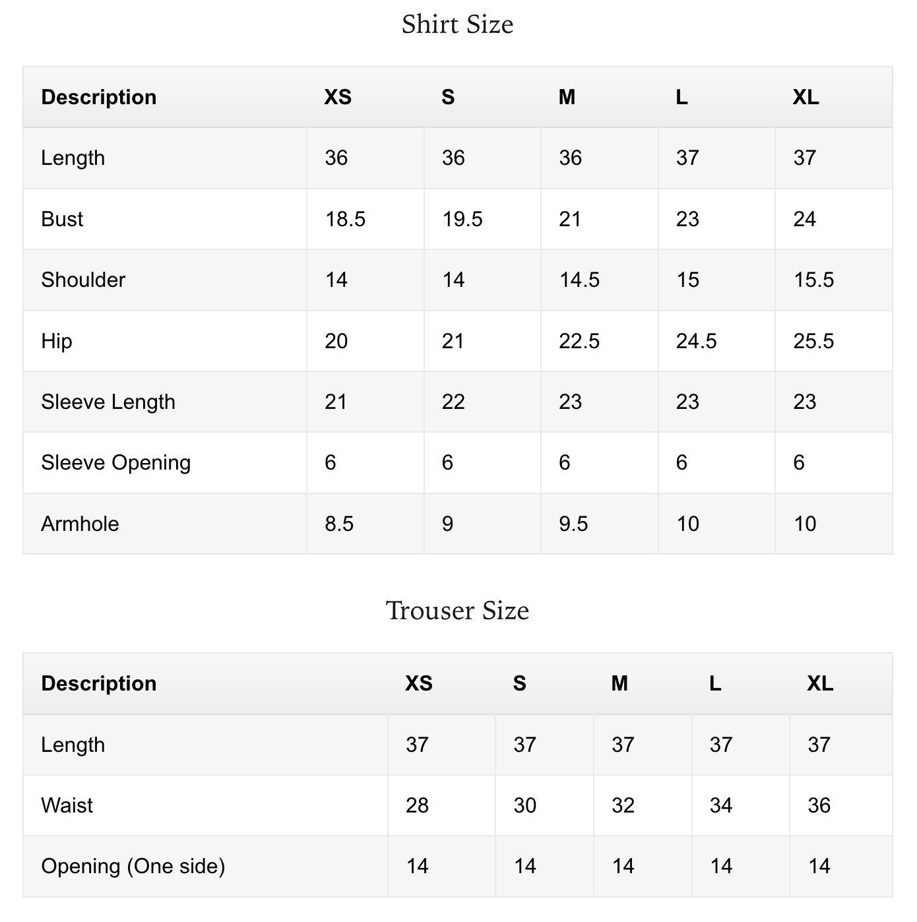Select the Opening (One side) row label

pos(133,866)
